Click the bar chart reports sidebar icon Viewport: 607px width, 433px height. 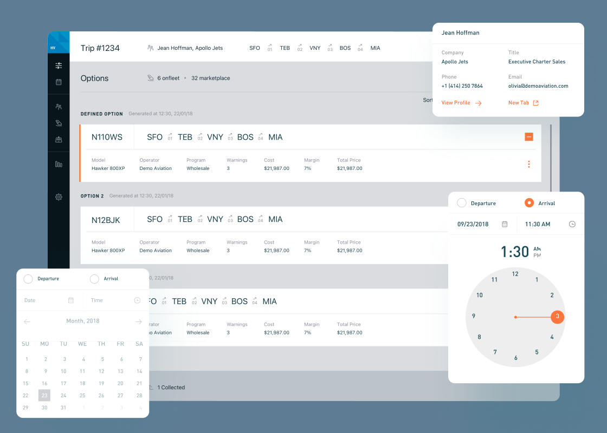(x=59, y=165)
